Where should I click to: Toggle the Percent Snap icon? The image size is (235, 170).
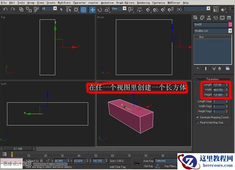click(x=163, y=9)
